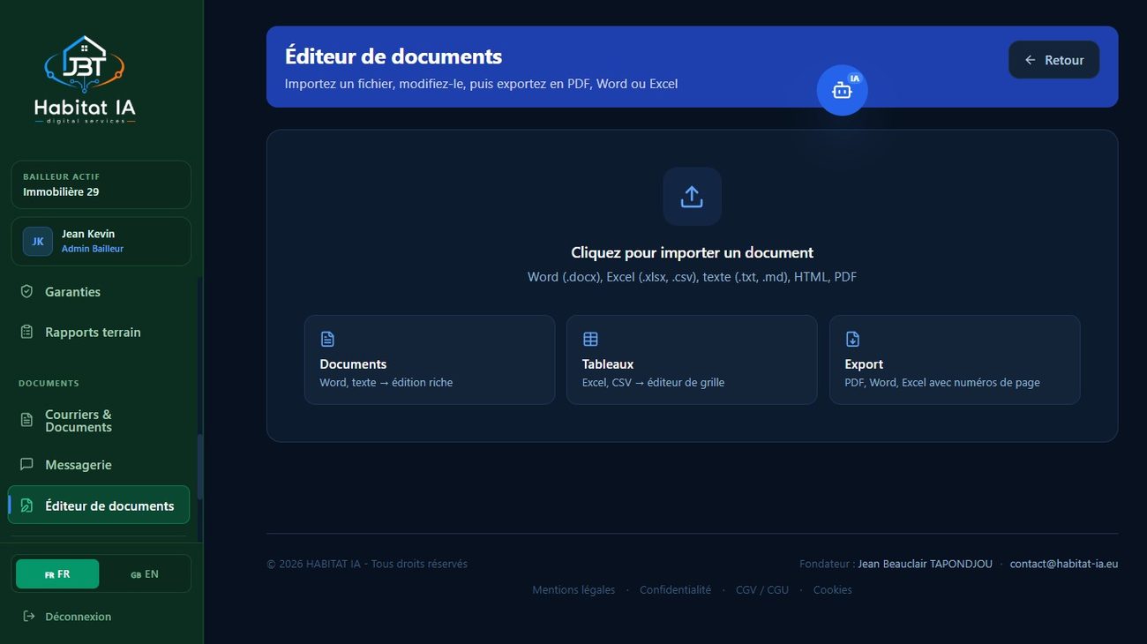The width and height of the screenshot is (1147, 644).
Task: Open Rapports terrain in sidebar
Action: click(100, 332)
